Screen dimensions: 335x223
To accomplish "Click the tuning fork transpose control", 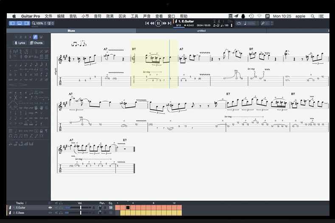I will point(265,23).
